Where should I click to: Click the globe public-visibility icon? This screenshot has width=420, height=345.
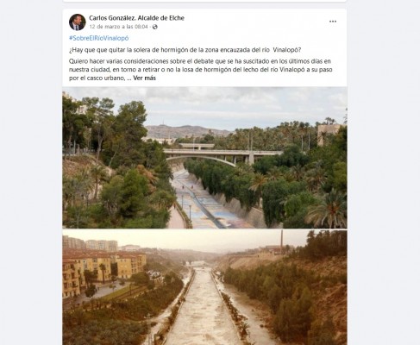pos(155,27)
